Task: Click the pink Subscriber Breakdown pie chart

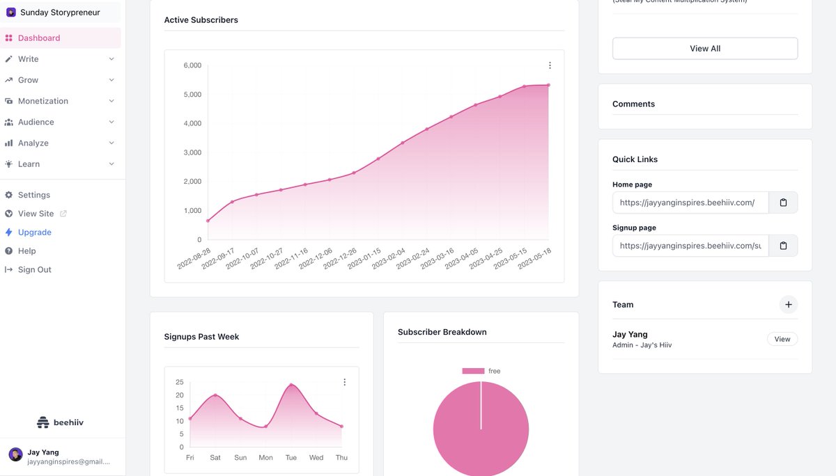Action: pos(481,429)
